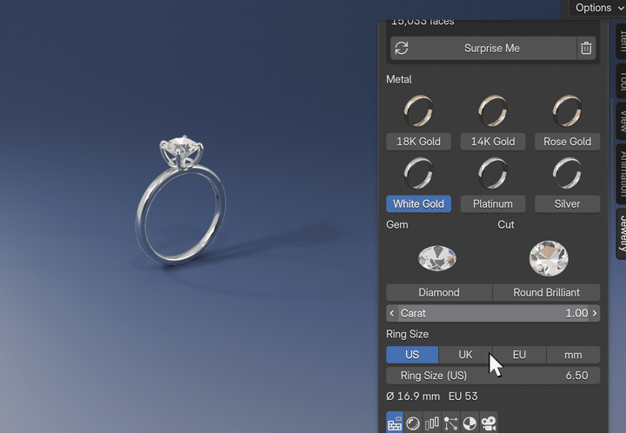
Task: Switch to the Tool sidebar tab
Action: (x=621, y=81)
